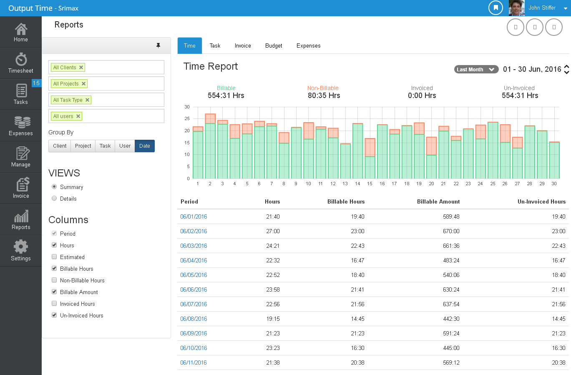Select the Details view radio button

54,198
